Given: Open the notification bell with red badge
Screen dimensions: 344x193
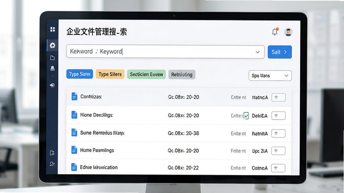Looking at the screenshot, I should [275, 32].
